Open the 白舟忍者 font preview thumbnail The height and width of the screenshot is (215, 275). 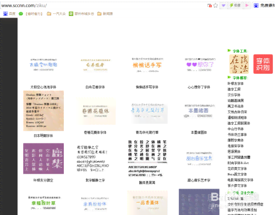pyautogui.click(x=95, y=65)
